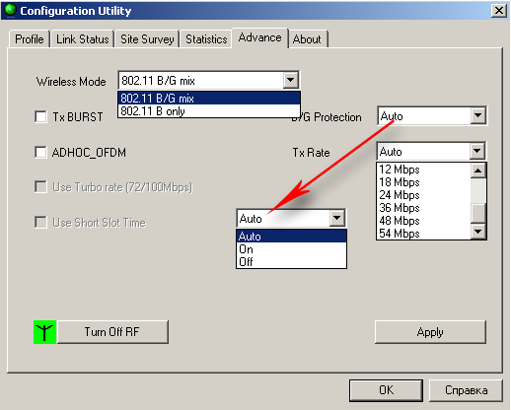The width and height of the screenshot is (511, 410).
Task: Open the Tx Rate dropdown arrow
Action: pyautogui.click(x=477, y=151)
